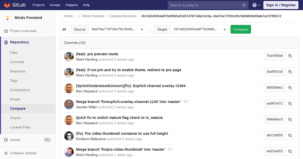Open the Source revision dropdown
This screenshot has height=159, width=303.
point(118,29)
